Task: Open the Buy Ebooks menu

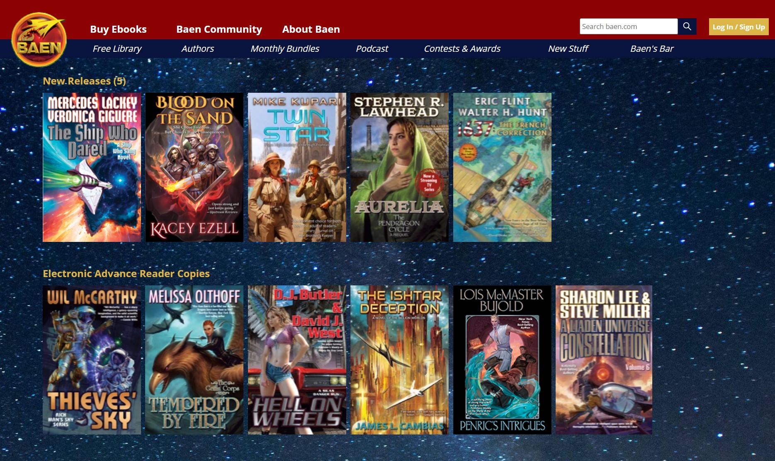Action: [118, 29]
